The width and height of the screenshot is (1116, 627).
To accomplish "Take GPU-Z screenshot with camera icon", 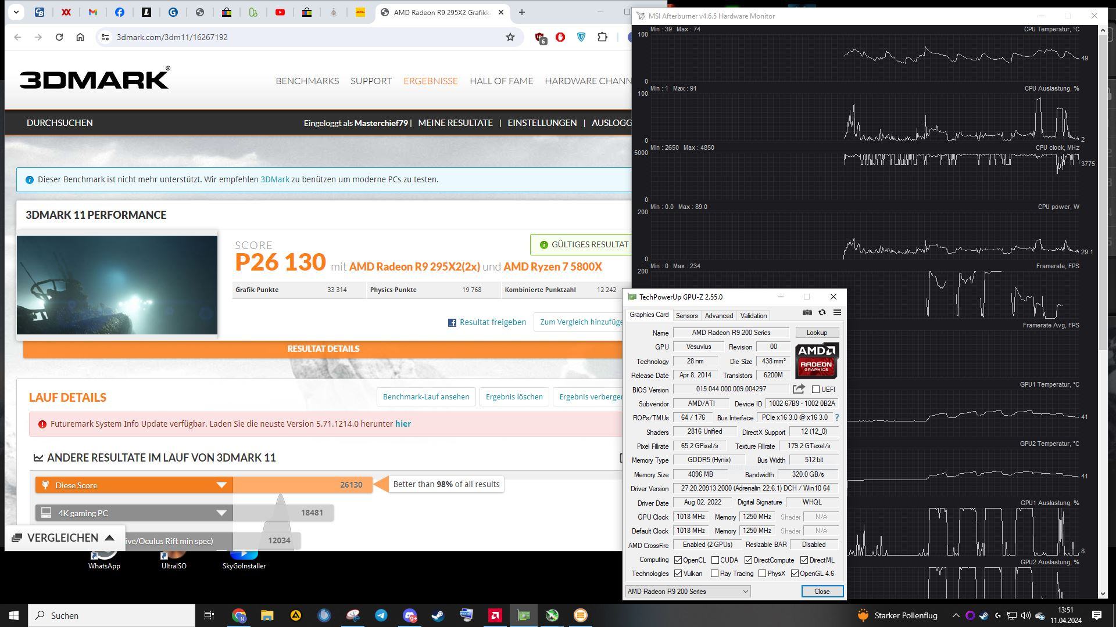I will tap(807, 312).
